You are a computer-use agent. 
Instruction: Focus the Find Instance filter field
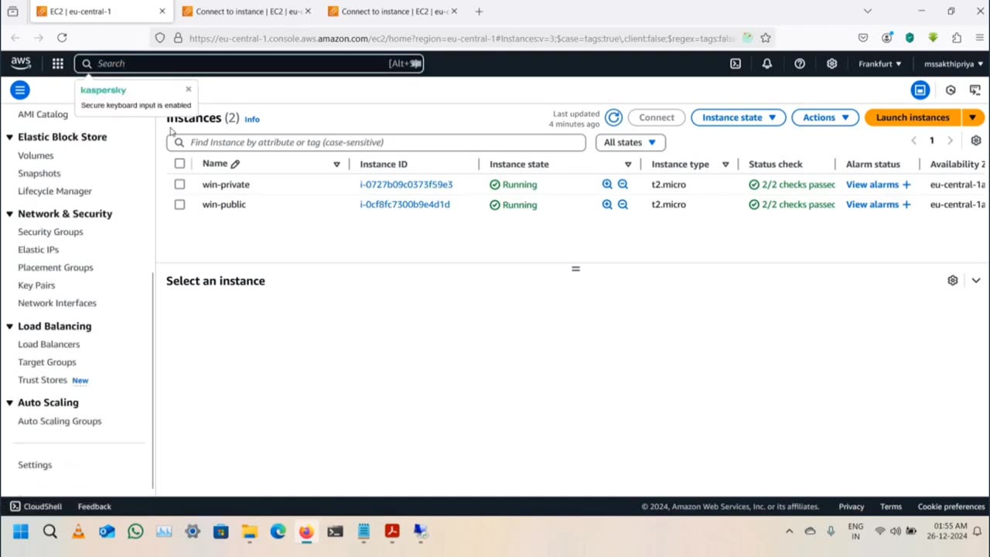point(376,142)
